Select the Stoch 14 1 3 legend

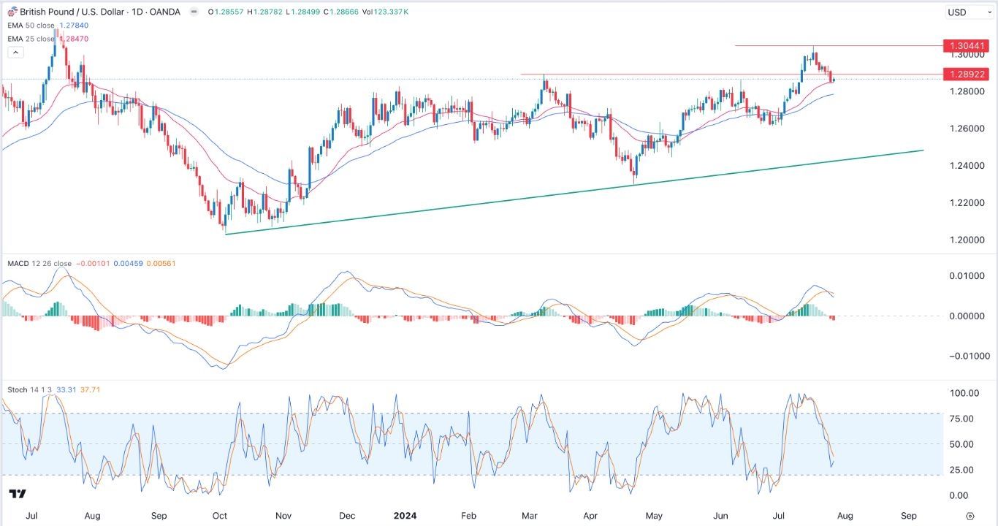28,389
